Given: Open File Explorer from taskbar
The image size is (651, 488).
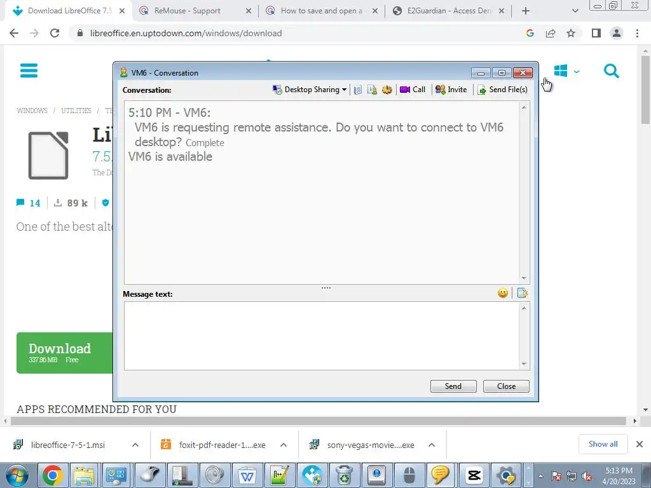Looking at the screenshot, I should click(x=85, y=475).
